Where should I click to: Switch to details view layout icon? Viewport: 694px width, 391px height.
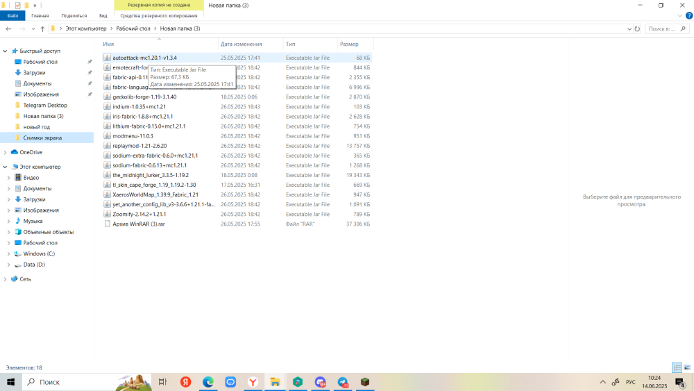click(x=677, y=367)
